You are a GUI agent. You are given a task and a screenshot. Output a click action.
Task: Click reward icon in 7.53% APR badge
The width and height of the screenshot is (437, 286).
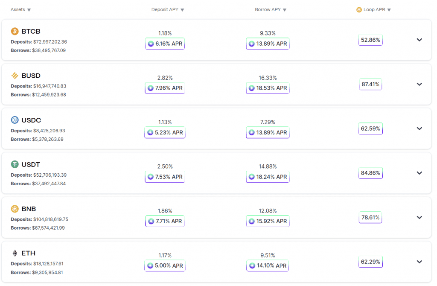(151, 177)
